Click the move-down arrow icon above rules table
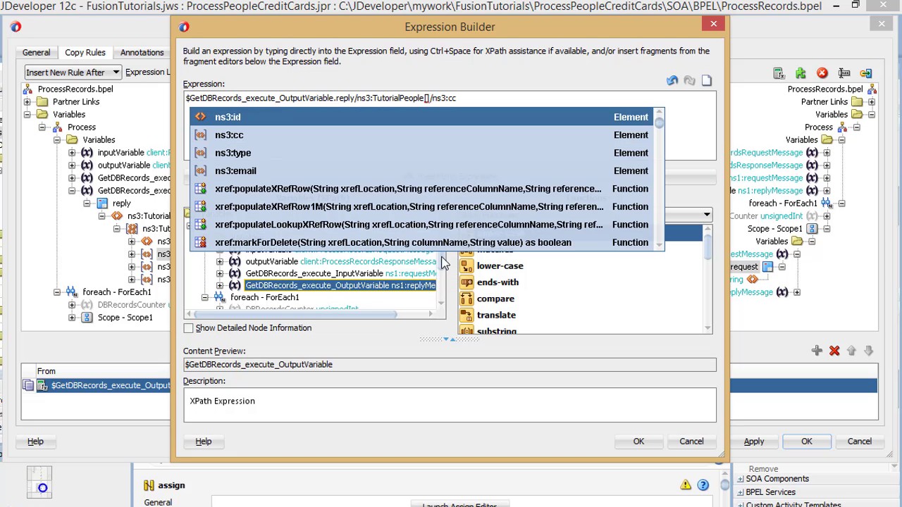The height and width of the screenshot is (507, 902). pyautogui.click(x=868, y=351)
